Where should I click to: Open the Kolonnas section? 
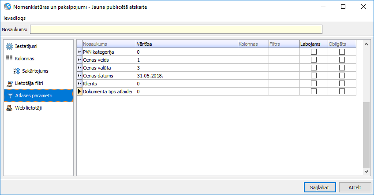tap(38, 59)
